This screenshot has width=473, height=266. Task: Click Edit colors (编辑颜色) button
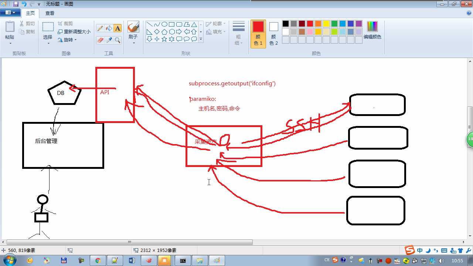click(372, 30)
